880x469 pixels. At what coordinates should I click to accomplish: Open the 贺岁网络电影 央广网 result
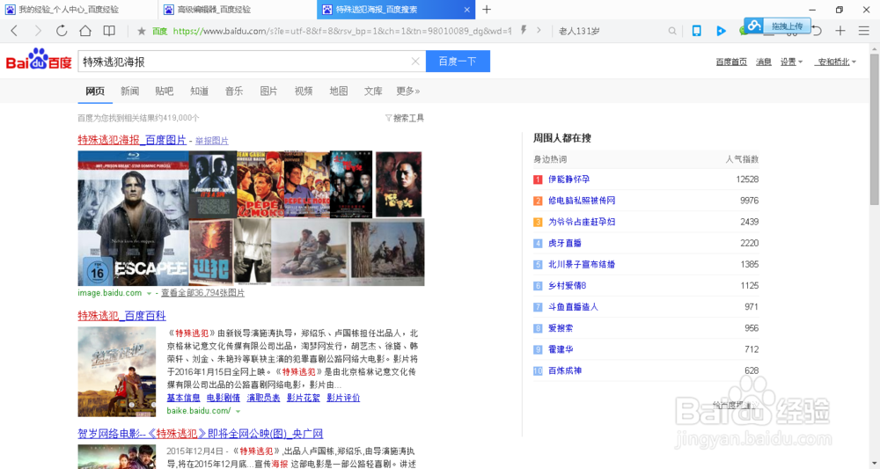pos(201,434)
